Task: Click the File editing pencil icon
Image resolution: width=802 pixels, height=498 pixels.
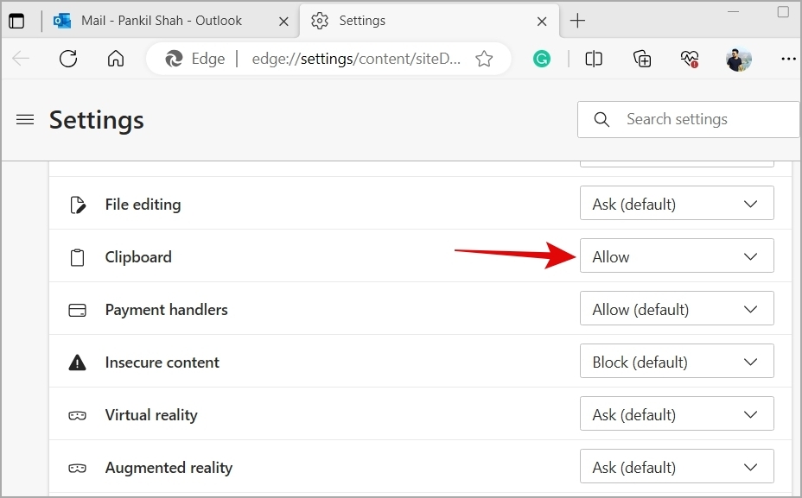Action: (77, 205)
